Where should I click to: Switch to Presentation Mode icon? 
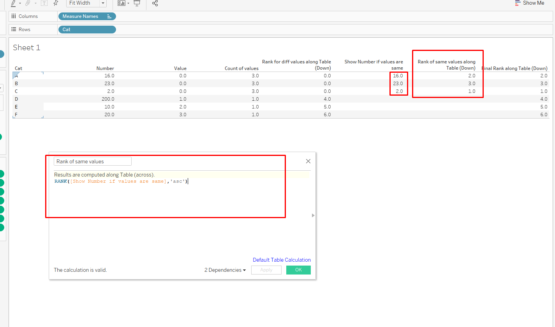coord(137,3)
